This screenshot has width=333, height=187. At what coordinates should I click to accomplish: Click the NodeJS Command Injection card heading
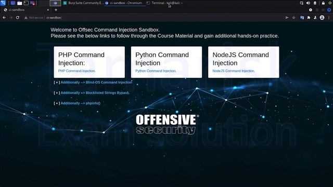[240, 59]
